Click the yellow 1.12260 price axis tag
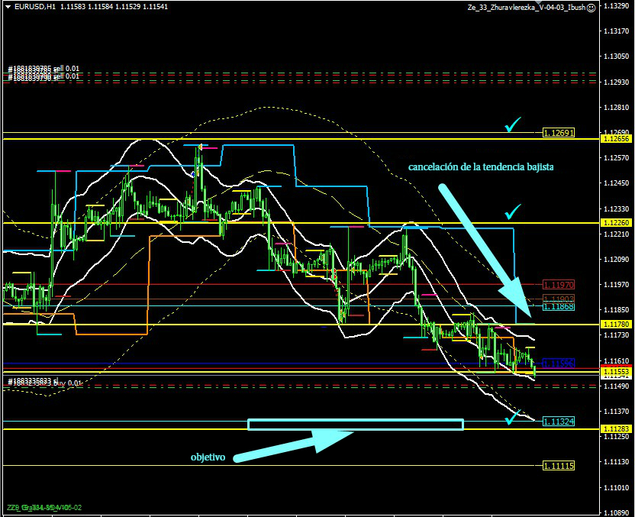The width and height of the screenshot is (635, 517). 617,223
